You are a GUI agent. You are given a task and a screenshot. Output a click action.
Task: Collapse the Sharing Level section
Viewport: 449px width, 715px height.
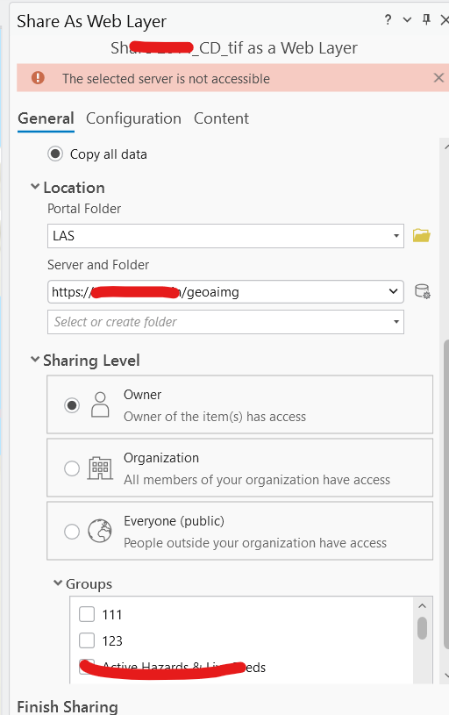coord(35,360)
